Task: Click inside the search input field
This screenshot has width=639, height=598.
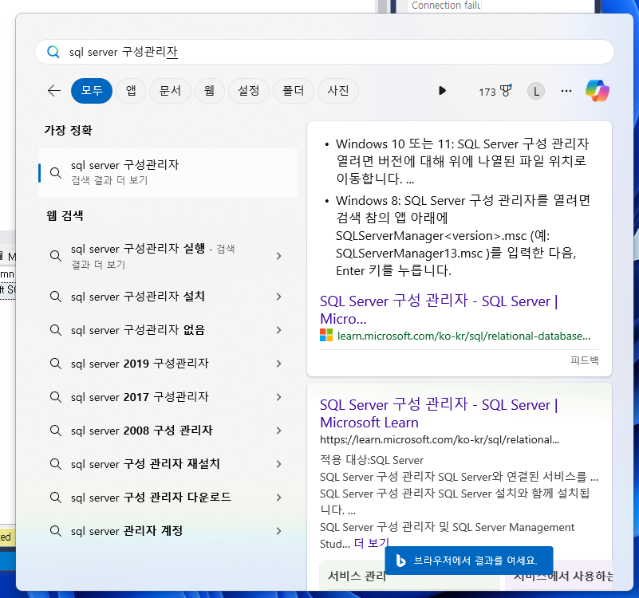Action: point(319,51)
